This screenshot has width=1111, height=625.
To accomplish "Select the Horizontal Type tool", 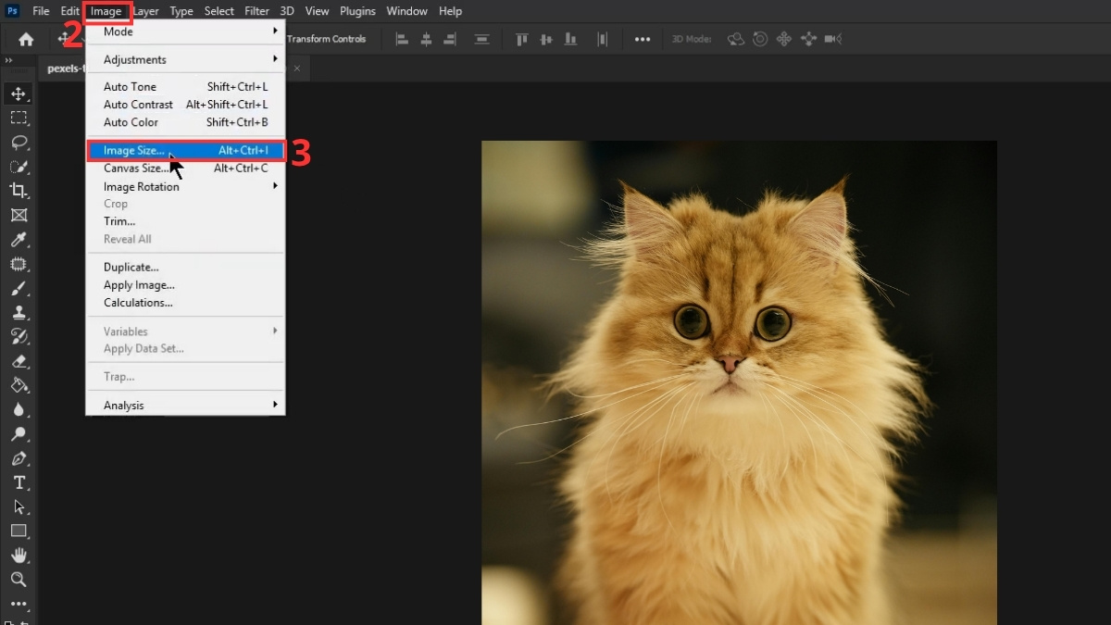I will [19, 483].
